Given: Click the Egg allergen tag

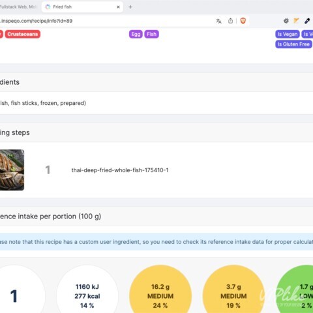Looking at the screenshot, I should 136,34.
